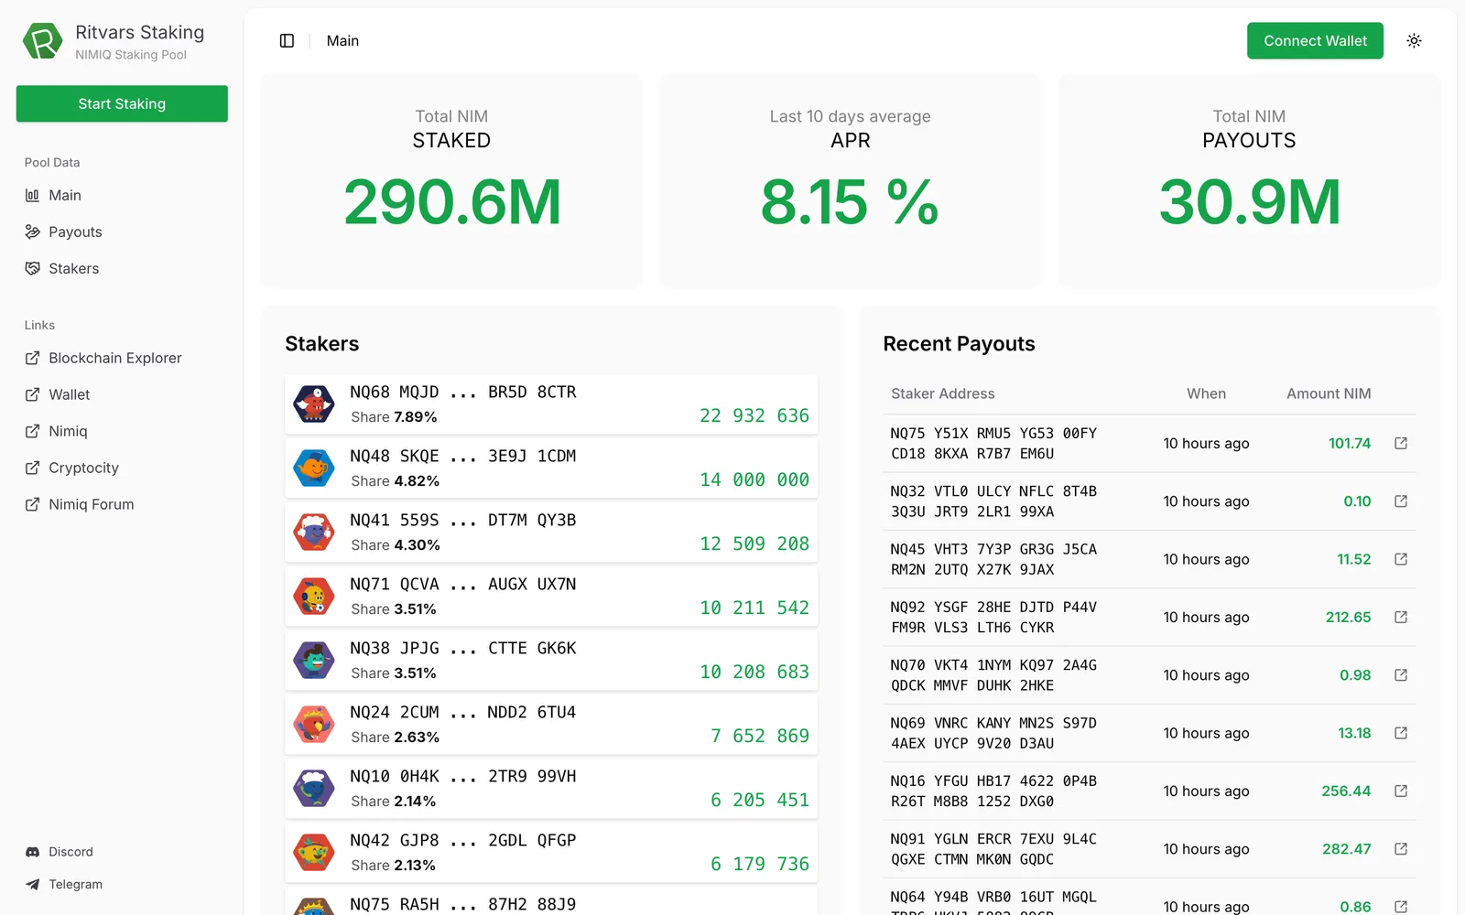Image resolution: width=1465 pixels, height=915 pixels.
Task: Open the Payouts page in sidebar
Action: coord(122,231)
